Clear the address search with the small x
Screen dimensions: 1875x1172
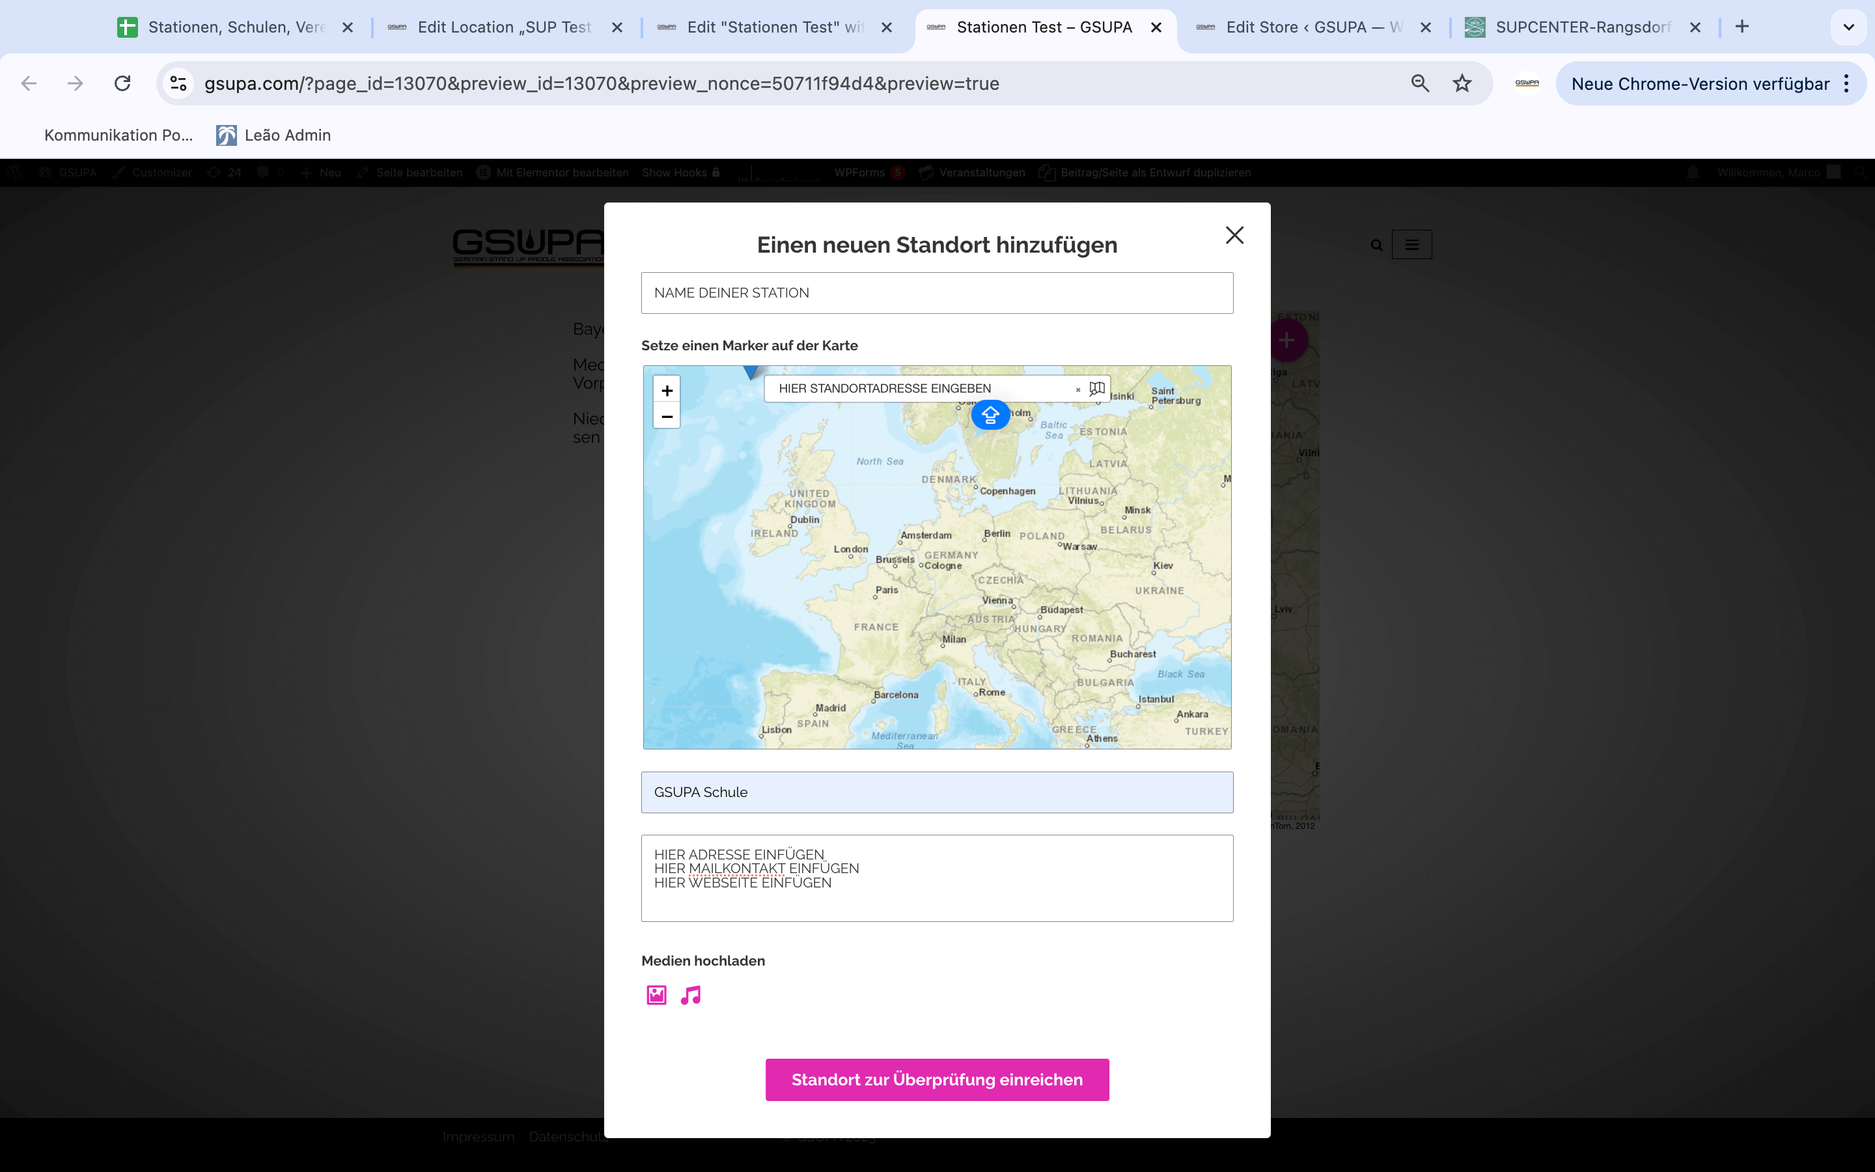(1077, 390)
